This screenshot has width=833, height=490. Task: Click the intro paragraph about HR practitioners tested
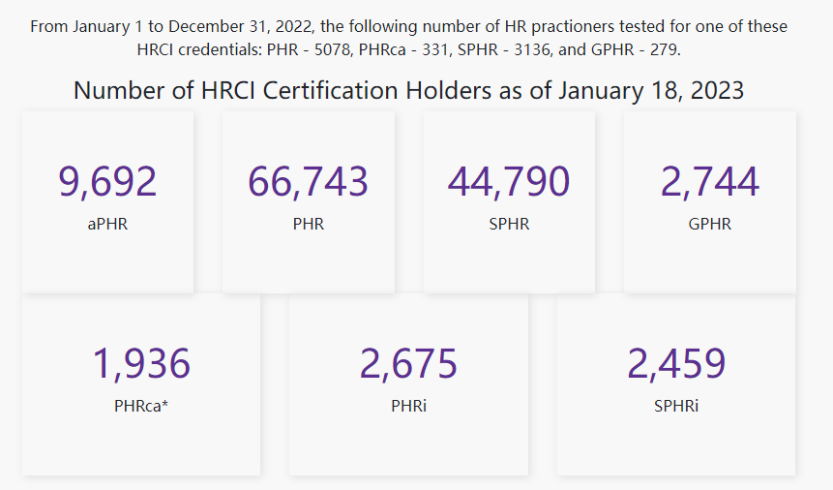pos(408,38)
